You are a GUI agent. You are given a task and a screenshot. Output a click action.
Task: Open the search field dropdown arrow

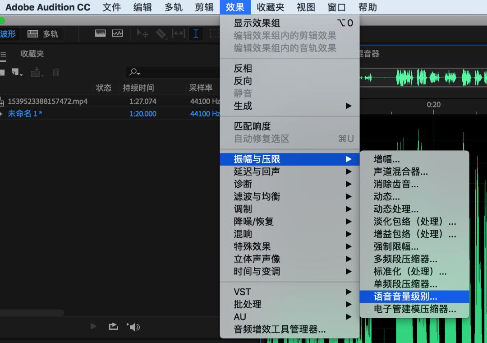coord(138,72)
